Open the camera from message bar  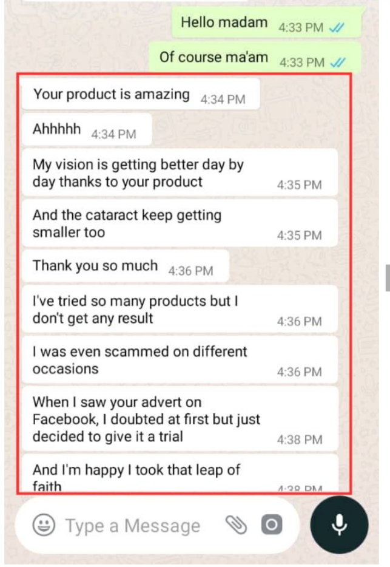pos(272,525)
